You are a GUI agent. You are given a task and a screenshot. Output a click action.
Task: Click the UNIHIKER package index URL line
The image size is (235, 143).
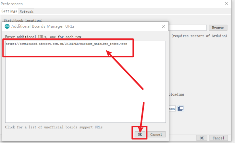point(66,44)
